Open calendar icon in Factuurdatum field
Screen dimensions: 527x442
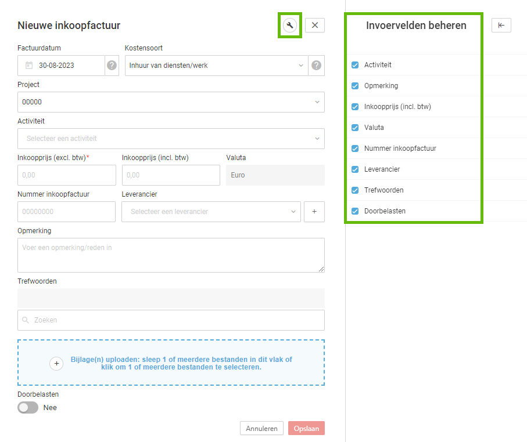click(29, 66)
